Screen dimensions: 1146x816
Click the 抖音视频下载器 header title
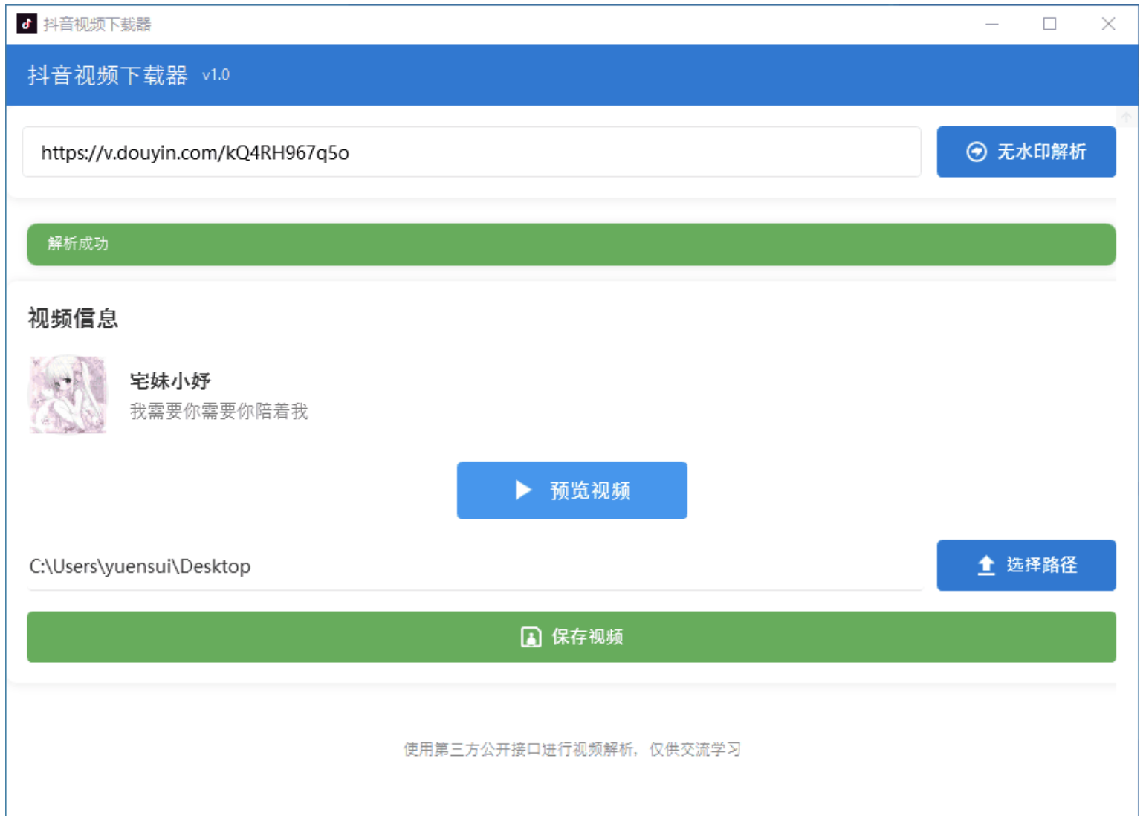tap(108, 75)
